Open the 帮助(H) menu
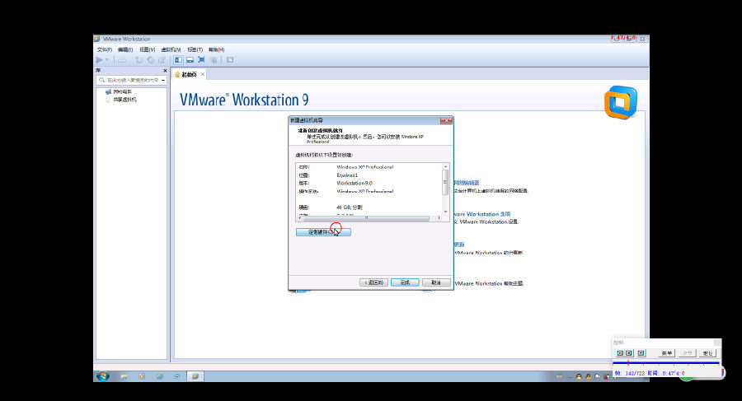 point(216,49)
